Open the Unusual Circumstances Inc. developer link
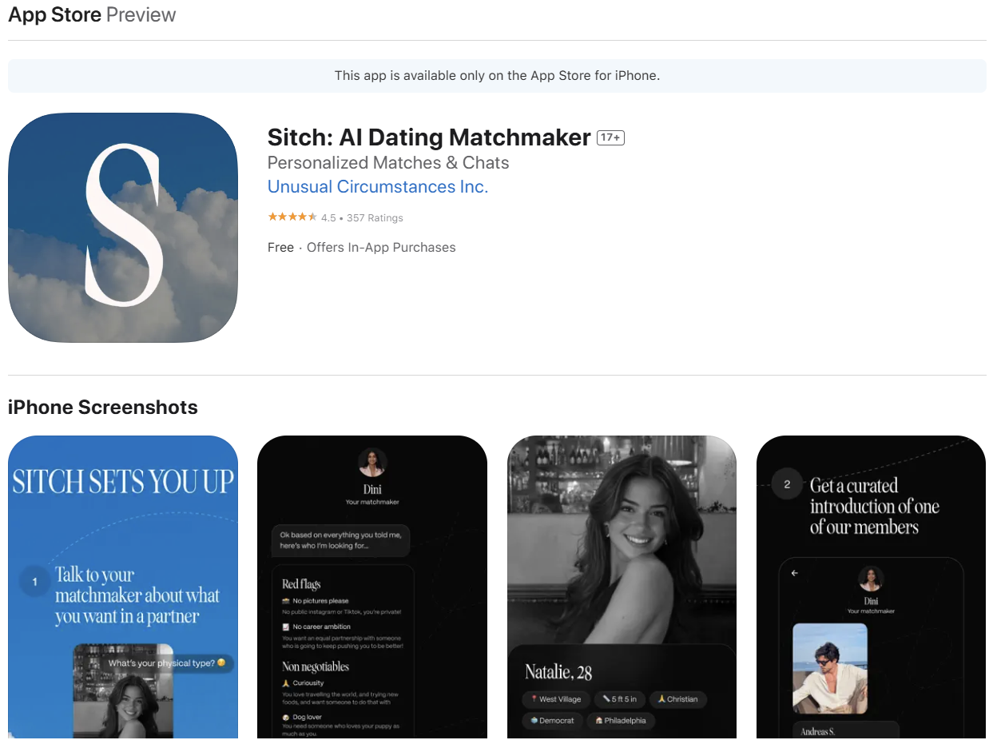Image resolution: width=993 pixels, height=740 pixels. [x=377, y=187]
